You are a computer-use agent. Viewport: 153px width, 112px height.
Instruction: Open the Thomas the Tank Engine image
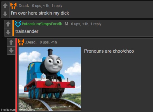click(x=50, y=79)
